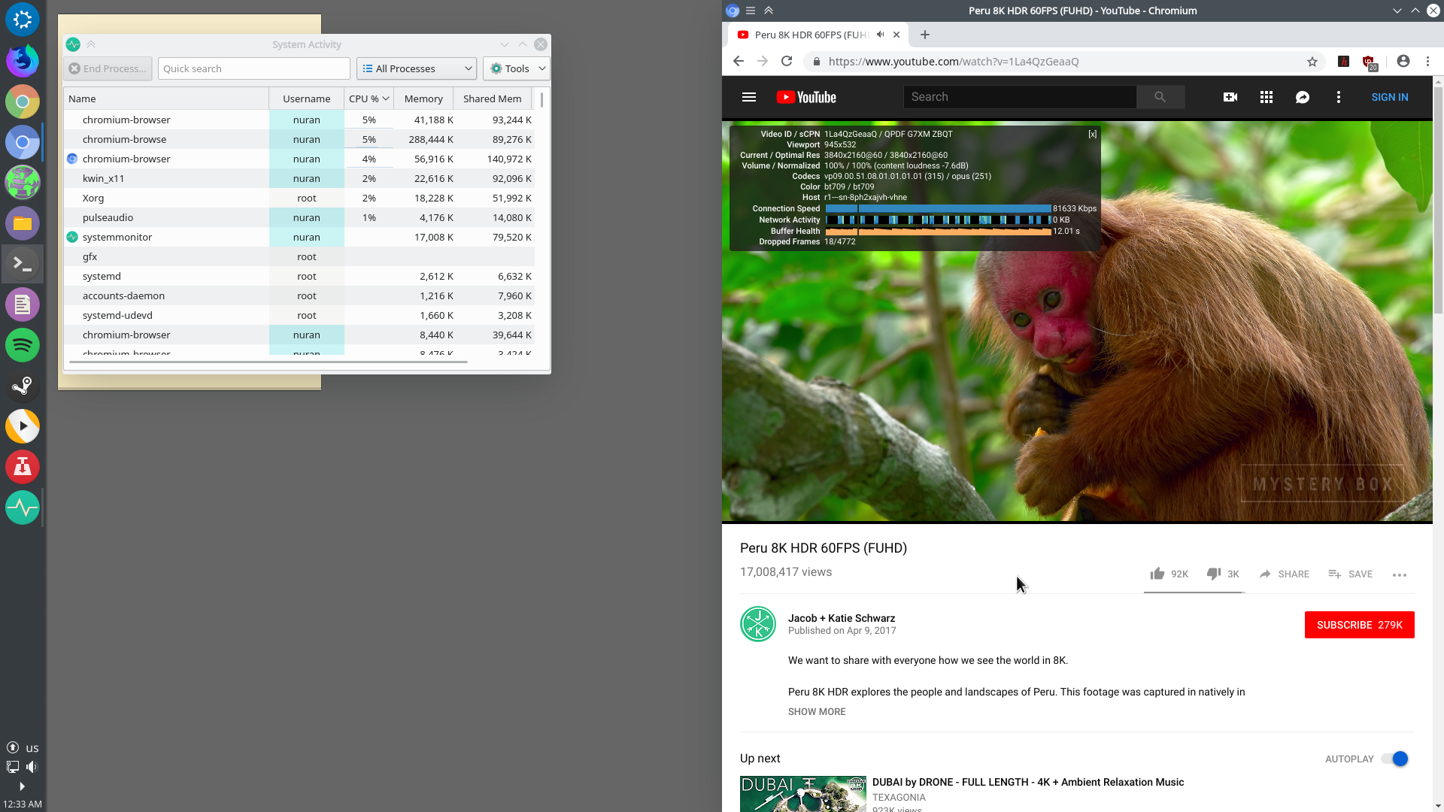The width and height of the screenshot is (1444, 812).
Task: Click the dislike thumbs-down icon
Action: click(x=1213, y=574)
